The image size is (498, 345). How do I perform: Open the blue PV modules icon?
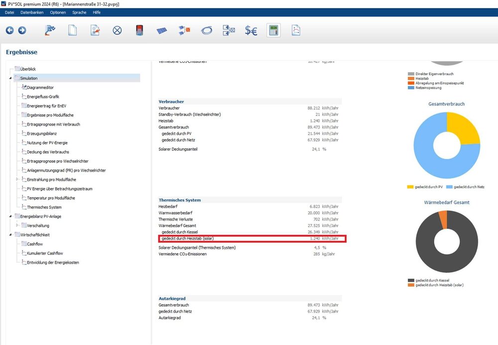point(162,30)
